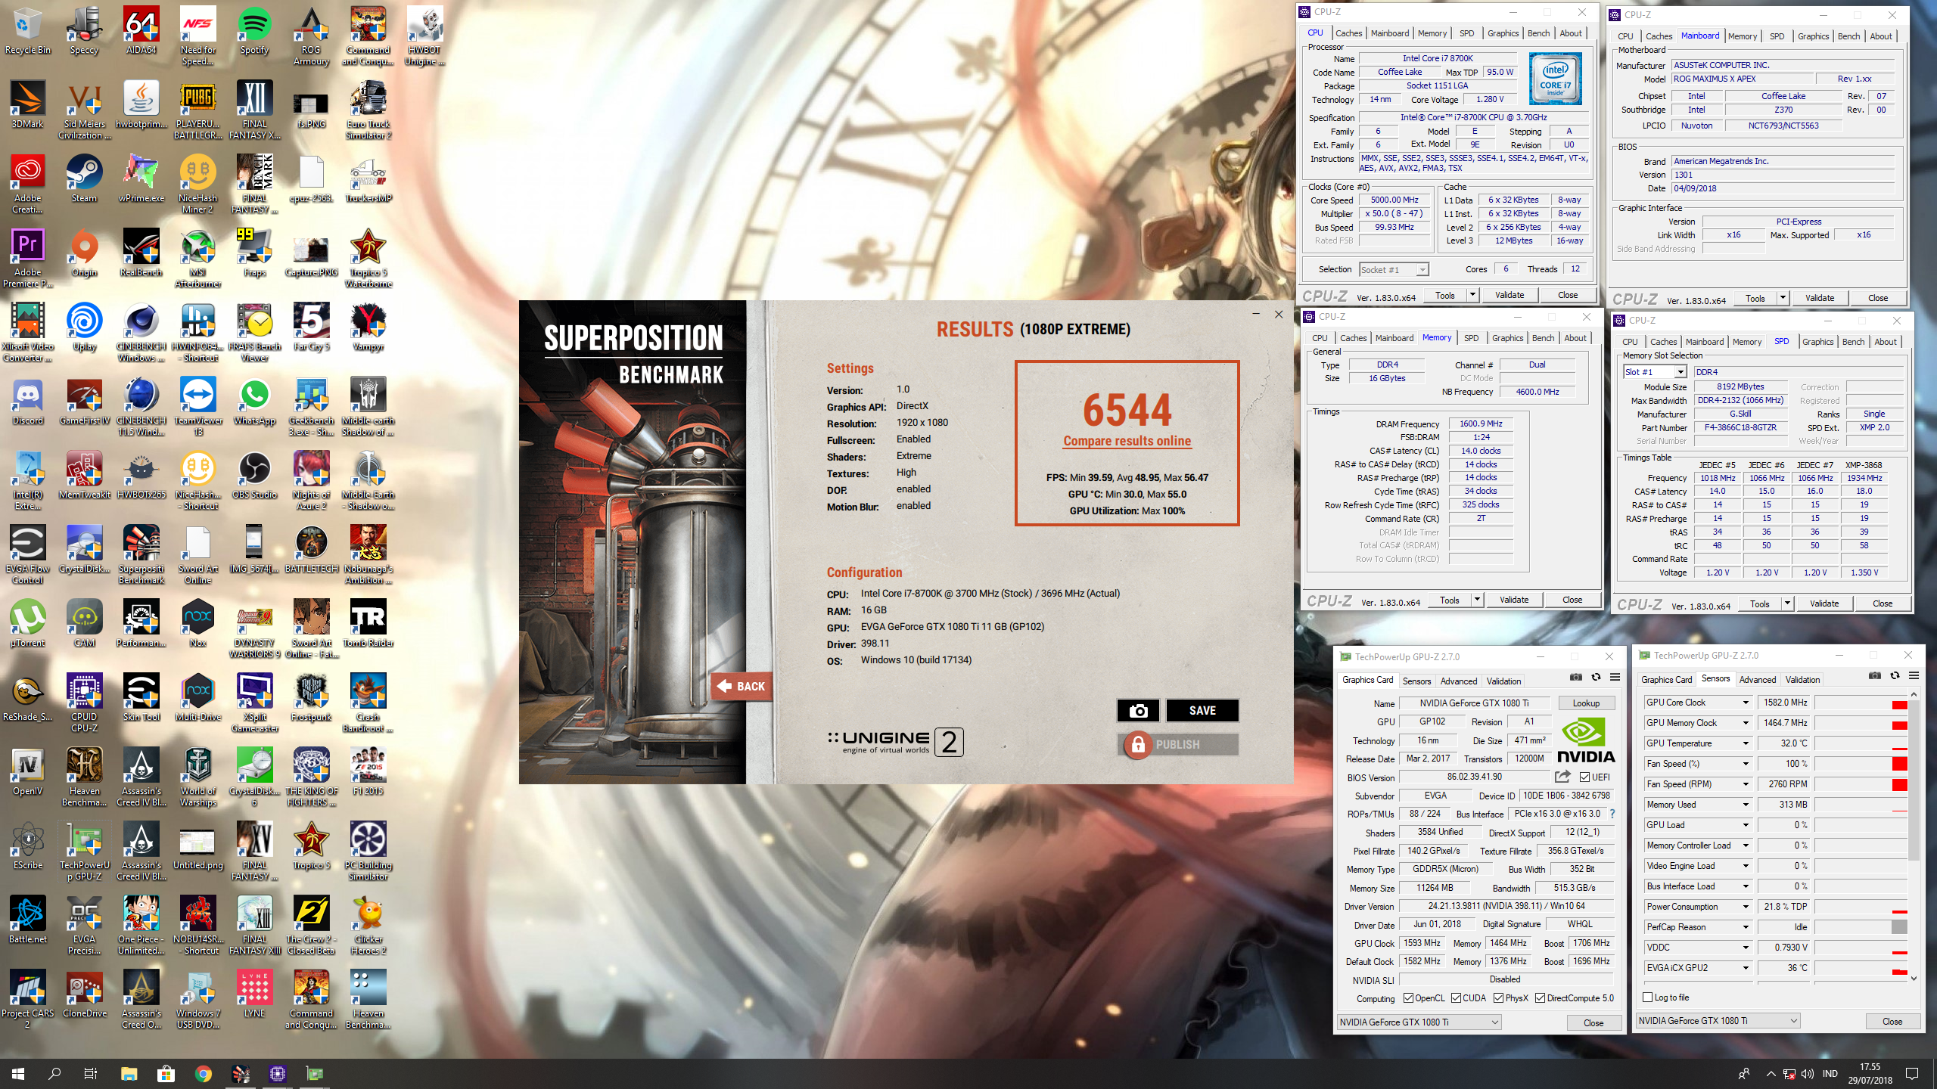Image resolution: width=1937 pixels, height=1089 pixels.
Task: Open ROG Armoury desktop icon
Action: coord(311,36)
